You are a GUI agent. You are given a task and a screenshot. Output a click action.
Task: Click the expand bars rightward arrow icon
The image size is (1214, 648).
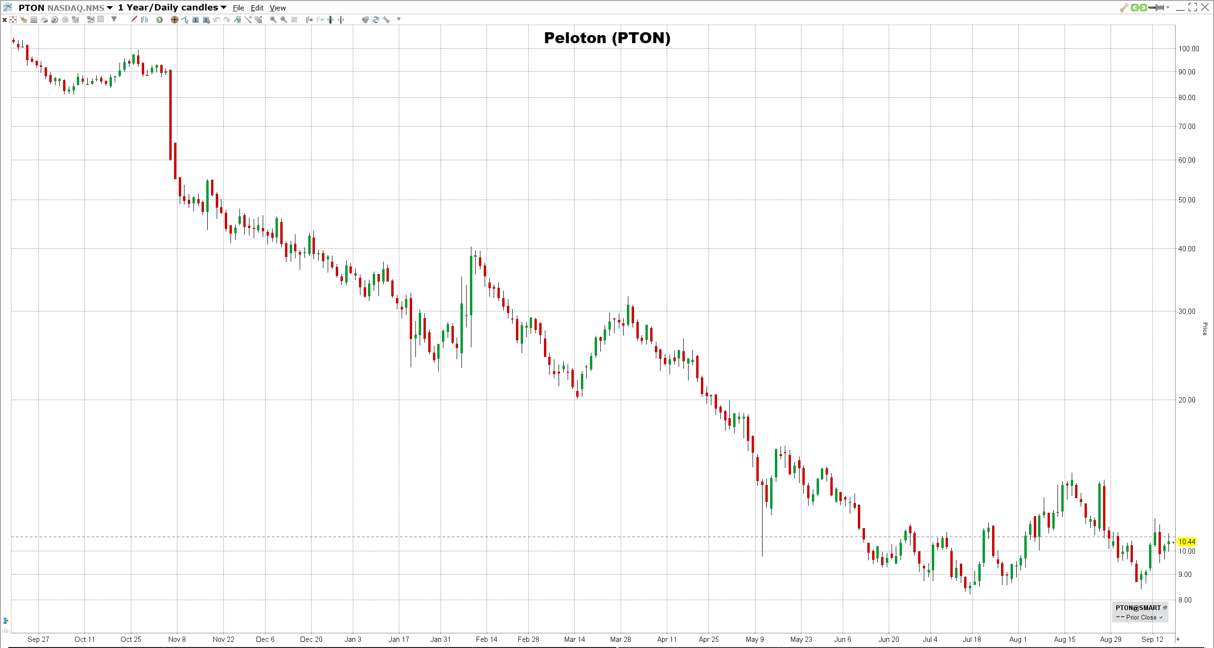(x=310, y=19)
